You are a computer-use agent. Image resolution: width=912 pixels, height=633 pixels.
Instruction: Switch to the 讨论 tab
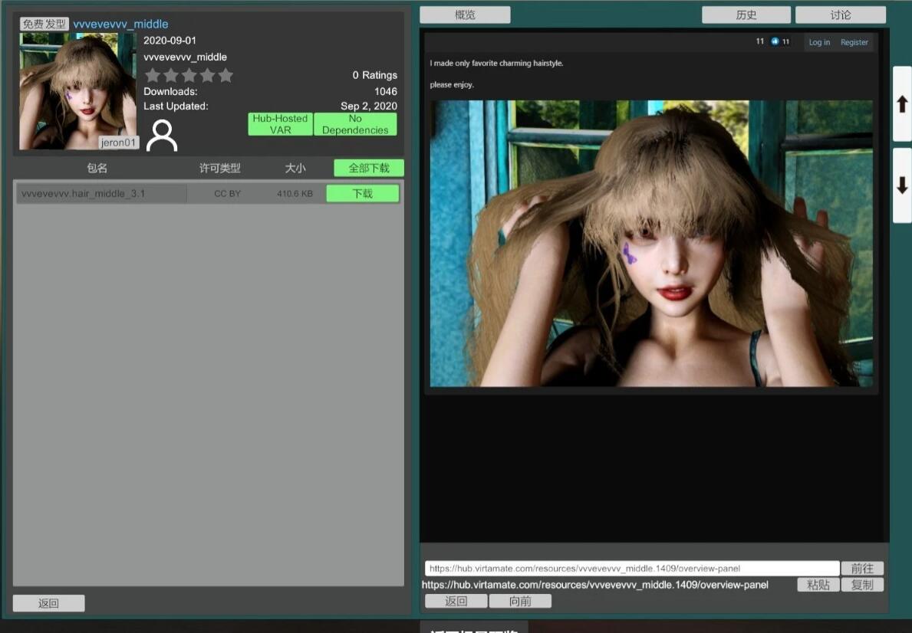click(841, 14)
